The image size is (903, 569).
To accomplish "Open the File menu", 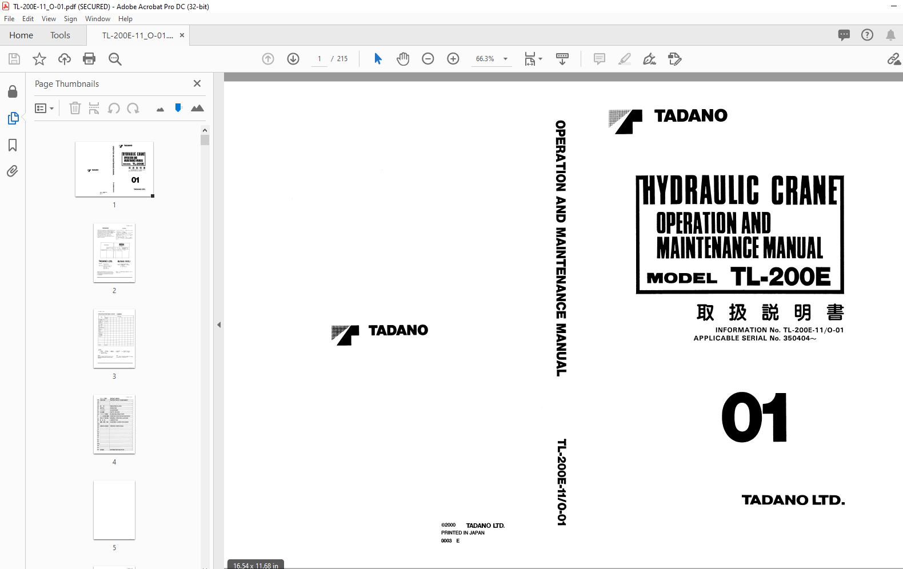I will [x=9, y=19].
